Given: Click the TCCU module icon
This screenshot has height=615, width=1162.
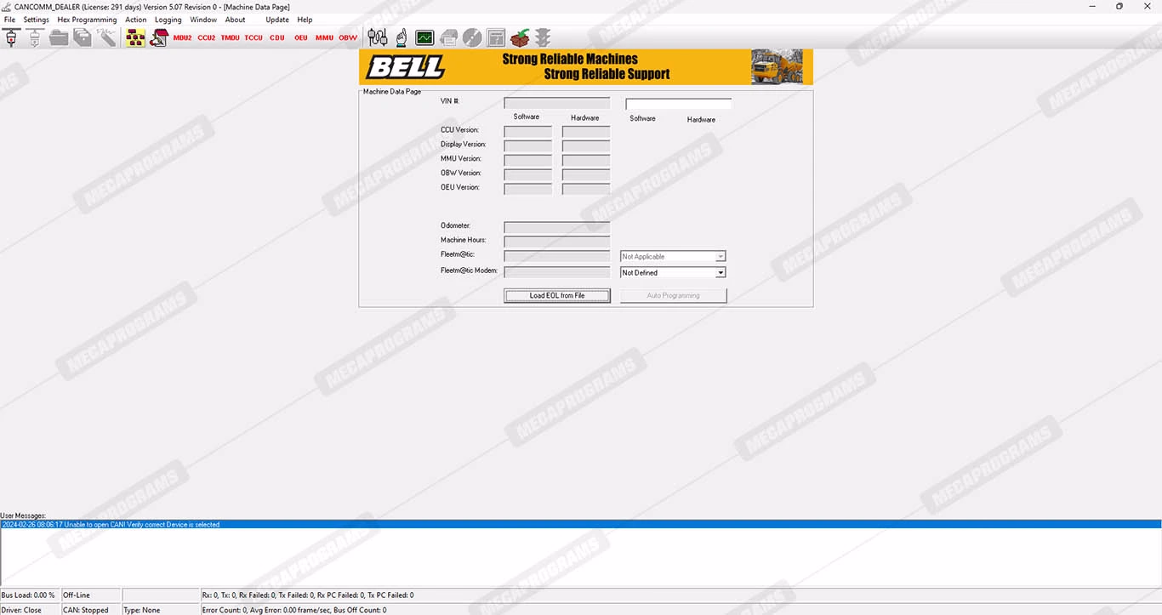Looking at the screenshot, I should [x=253, y=38].
